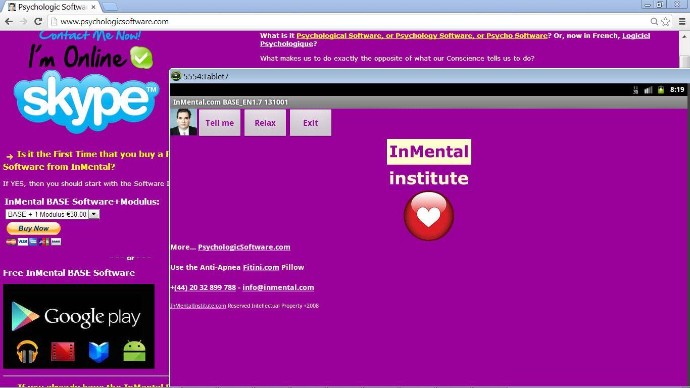Click the InMental logo box
This screenshot has width=690, height=388.
pyautogui.click(x=429, y=152)
